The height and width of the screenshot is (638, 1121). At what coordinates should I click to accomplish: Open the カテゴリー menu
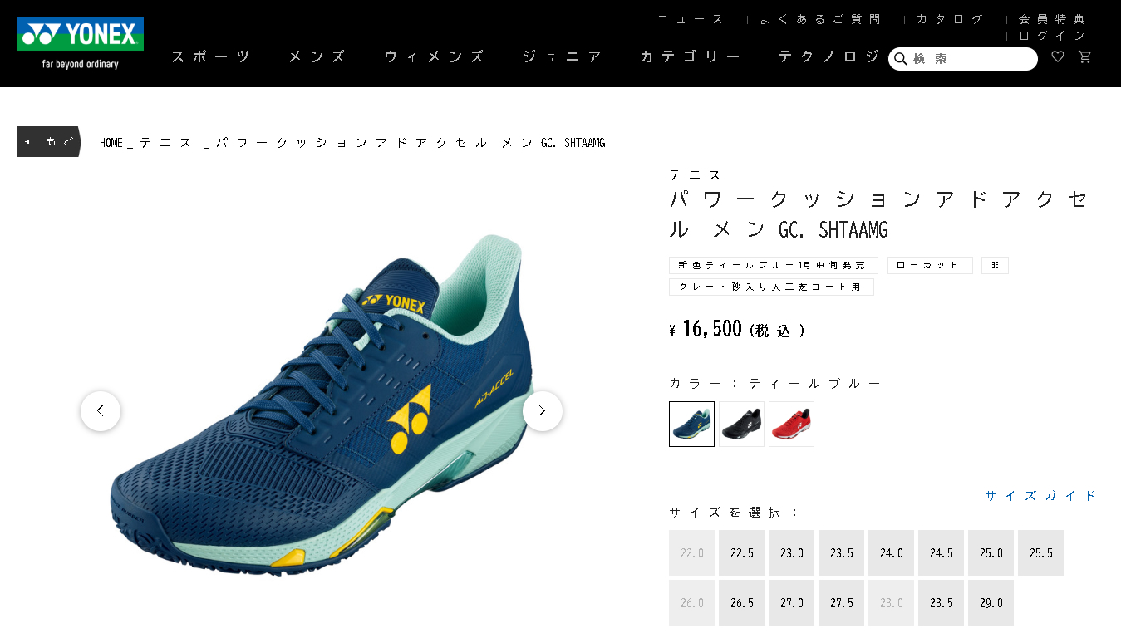click(x=690, y=56)
